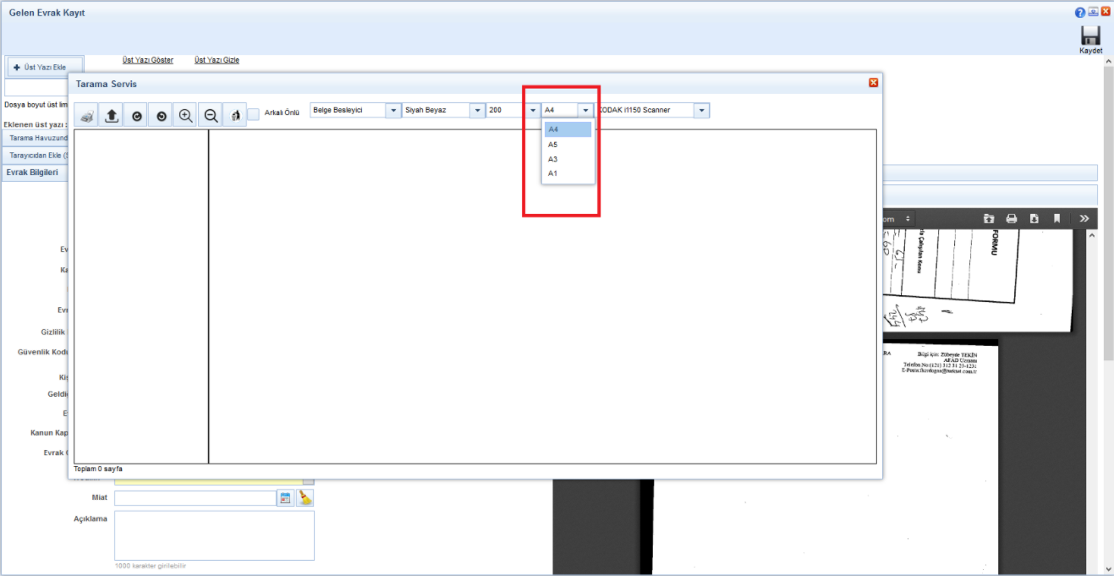Click the Üst Yazı Göster link
The height and width of the screenshot is (576, 1114).
click(148, 60)
